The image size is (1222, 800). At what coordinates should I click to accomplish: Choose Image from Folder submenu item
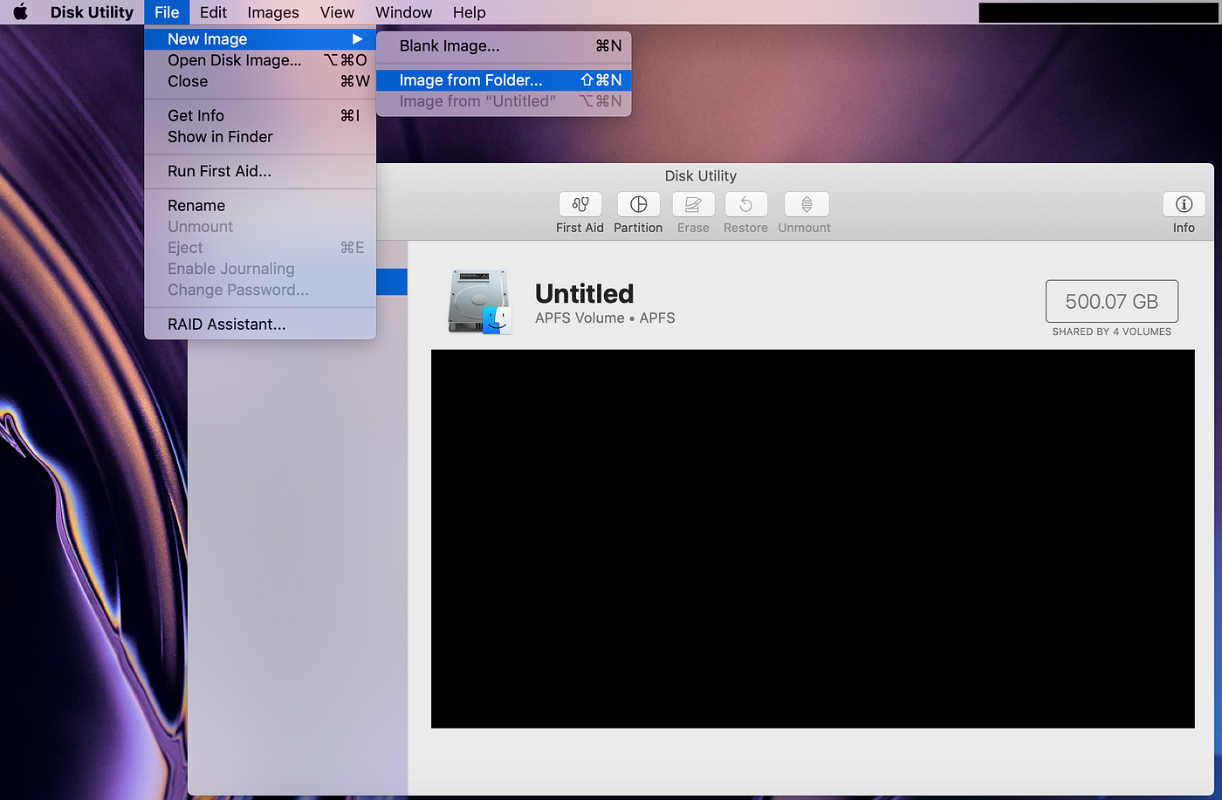click(x=504, y=80)
